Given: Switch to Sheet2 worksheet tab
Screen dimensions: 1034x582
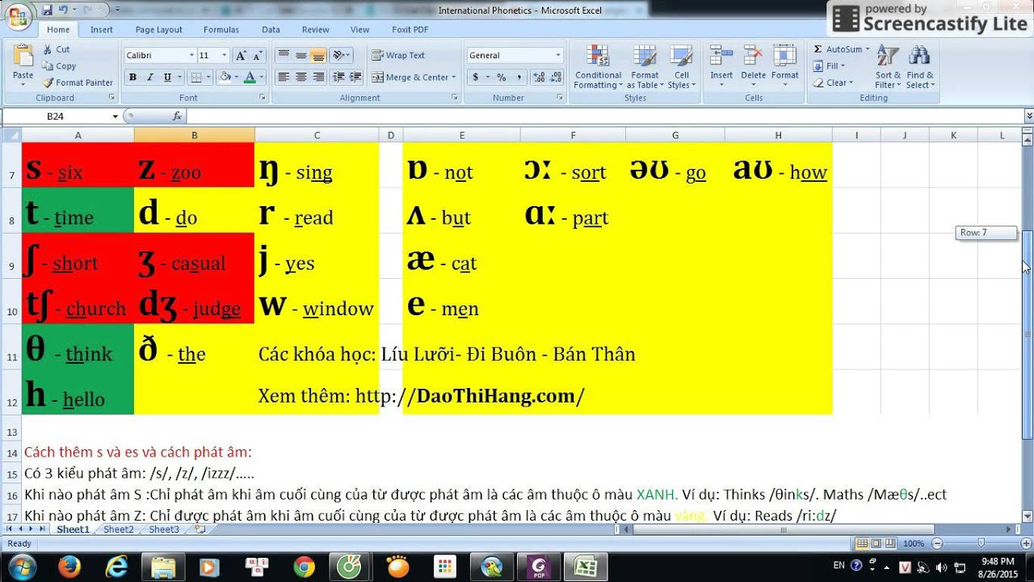Looking at the screenshot, I should [x=118, y=529].
